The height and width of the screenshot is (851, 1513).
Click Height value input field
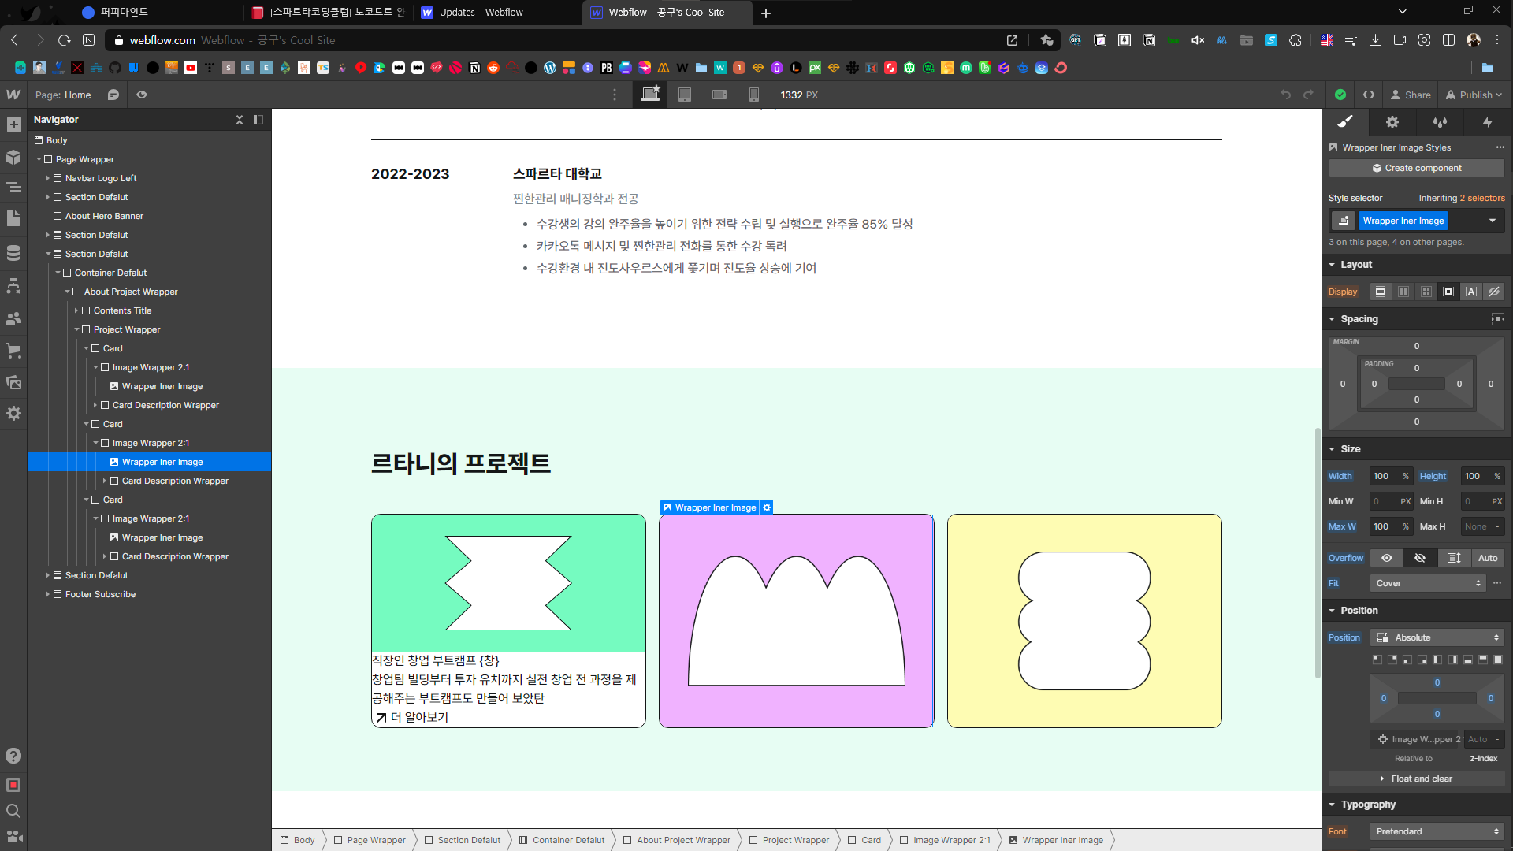pyautogui.click(x=1475, y=476)
